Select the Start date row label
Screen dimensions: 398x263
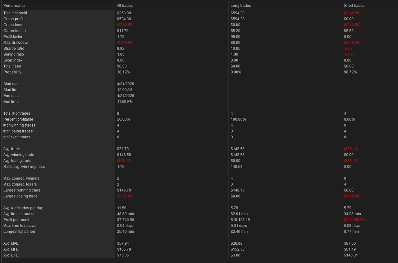point(11,84)
